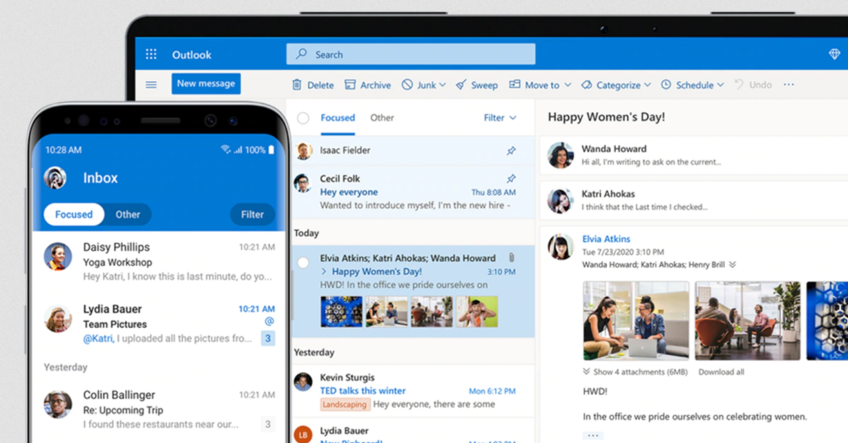Select the Elvia Atkins conversation checkbox
This screenshot has width=848, height=443.
(x=302, y=263)
